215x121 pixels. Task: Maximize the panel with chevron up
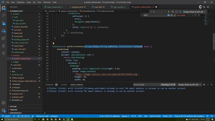(208, 85)
